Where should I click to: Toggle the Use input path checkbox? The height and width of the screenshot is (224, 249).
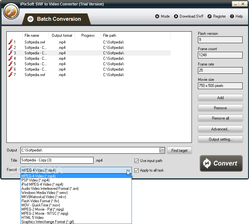coord(136,161)
